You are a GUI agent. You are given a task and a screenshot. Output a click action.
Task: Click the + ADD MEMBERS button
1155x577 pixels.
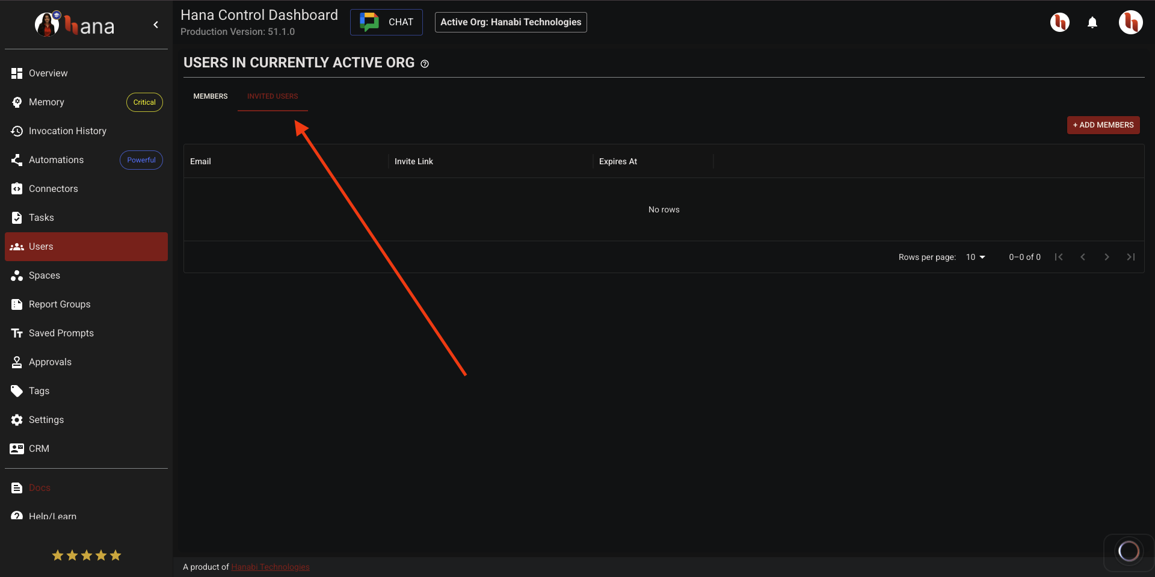click(x=1103, y=125)
